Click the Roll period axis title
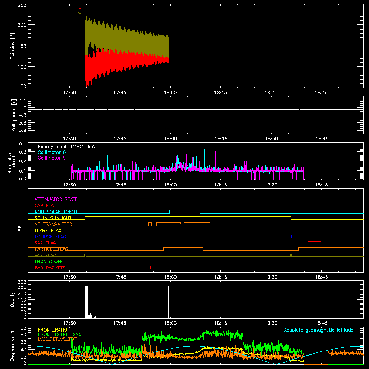The width and height of the screenshot is (369, 369). pyautogui.click(x=13, y=115)
